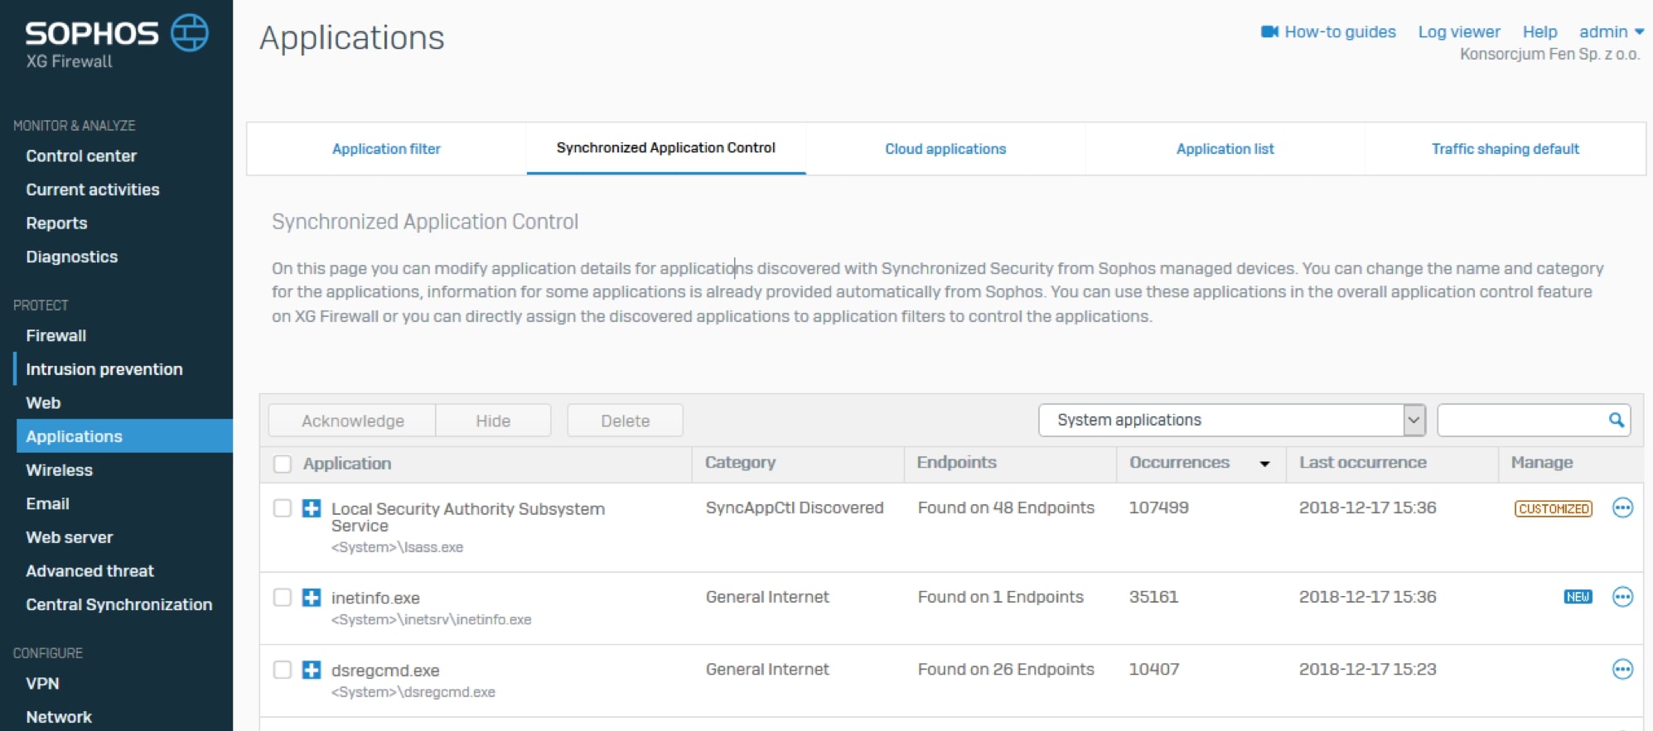Sort by Occurrences column arrow

click(x=1264, y=464)
